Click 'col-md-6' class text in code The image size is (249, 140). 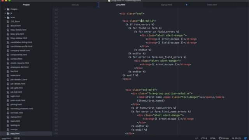(149, 90)
